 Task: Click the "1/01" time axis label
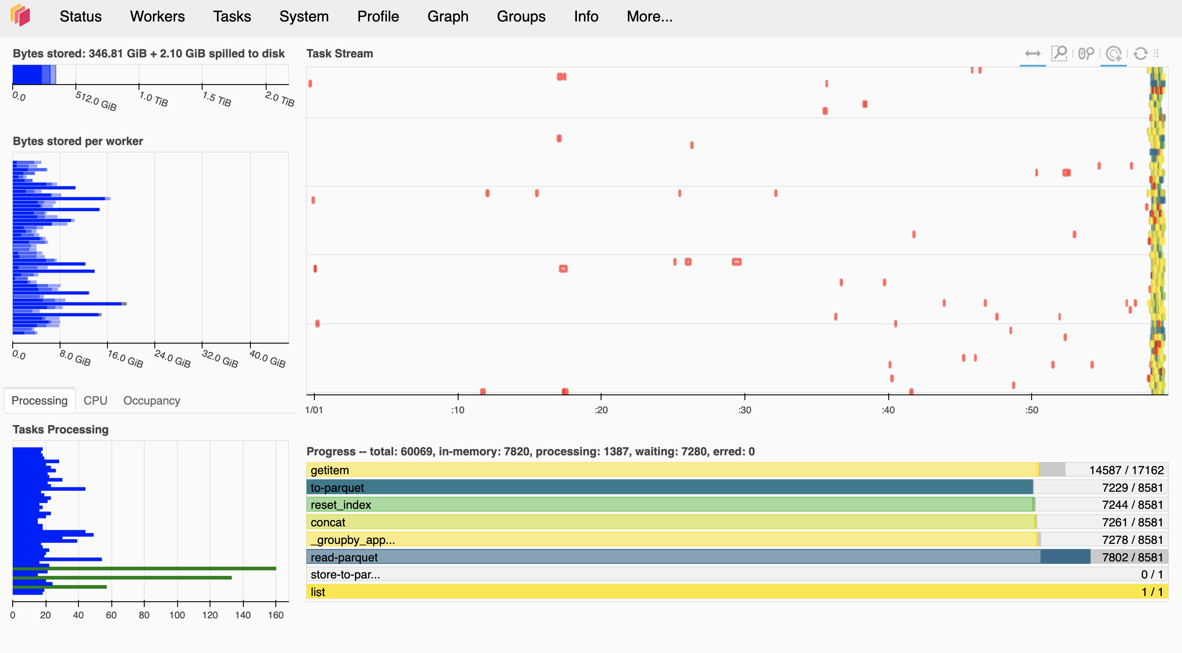point(314,410)
